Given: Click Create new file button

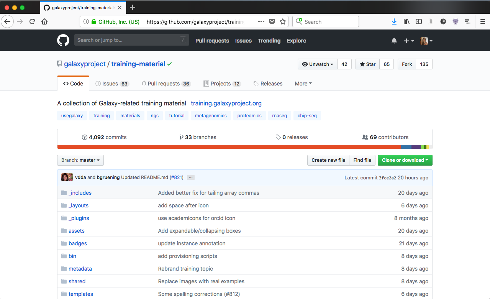Looking at the screenshot, I should click(x=328, y=160).
